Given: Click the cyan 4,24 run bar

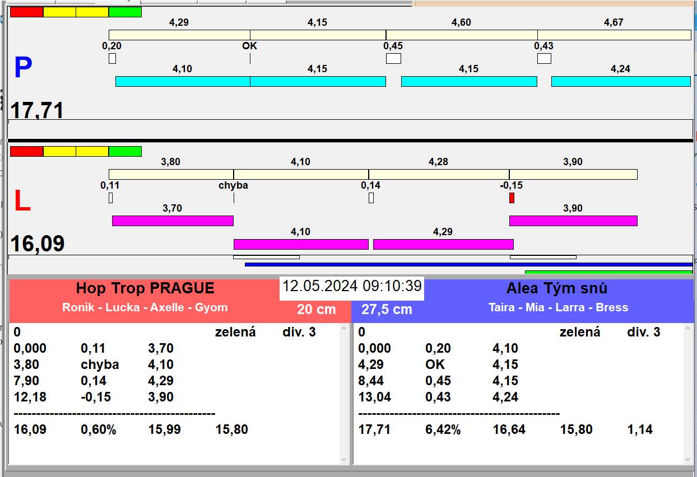Looking at the screenshot, I should click(621, 81).
